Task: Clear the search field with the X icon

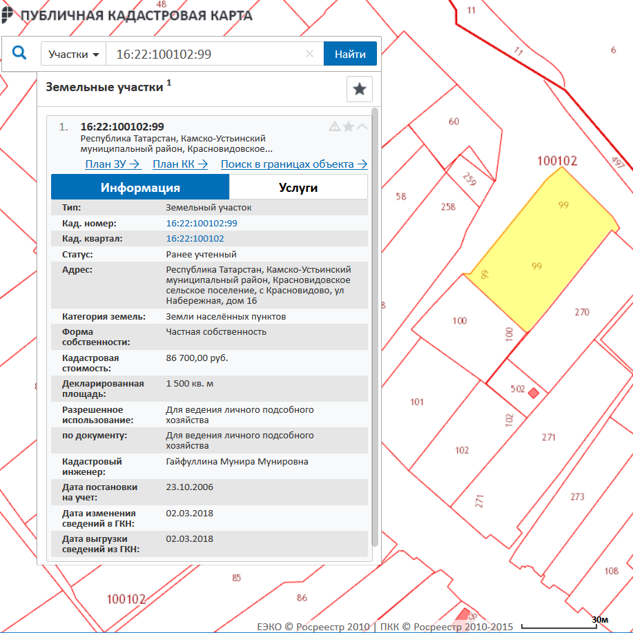Action: click(309, 54)
